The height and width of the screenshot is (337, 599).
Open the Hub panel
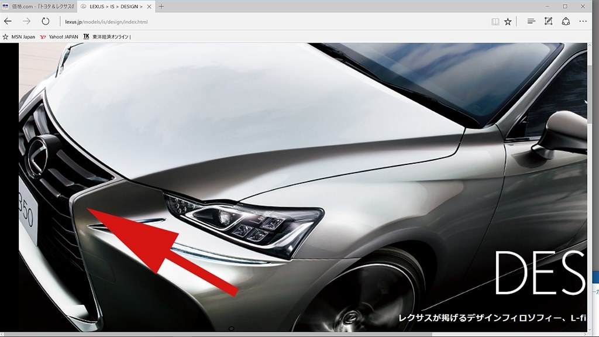point(531,22)
